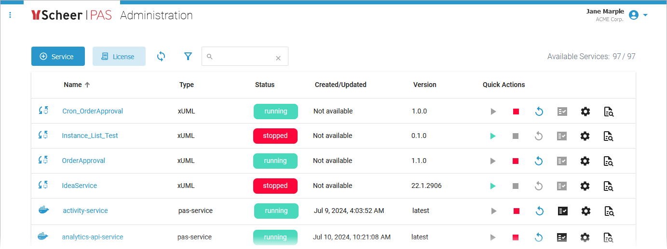667x249 pixels.
Task: Open checklist icon for analytics-api-service
Action: coord(562,237)
